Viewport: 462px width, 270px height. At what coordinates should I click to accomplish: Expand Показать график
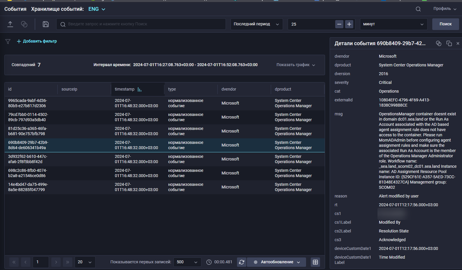pos(296,65)
